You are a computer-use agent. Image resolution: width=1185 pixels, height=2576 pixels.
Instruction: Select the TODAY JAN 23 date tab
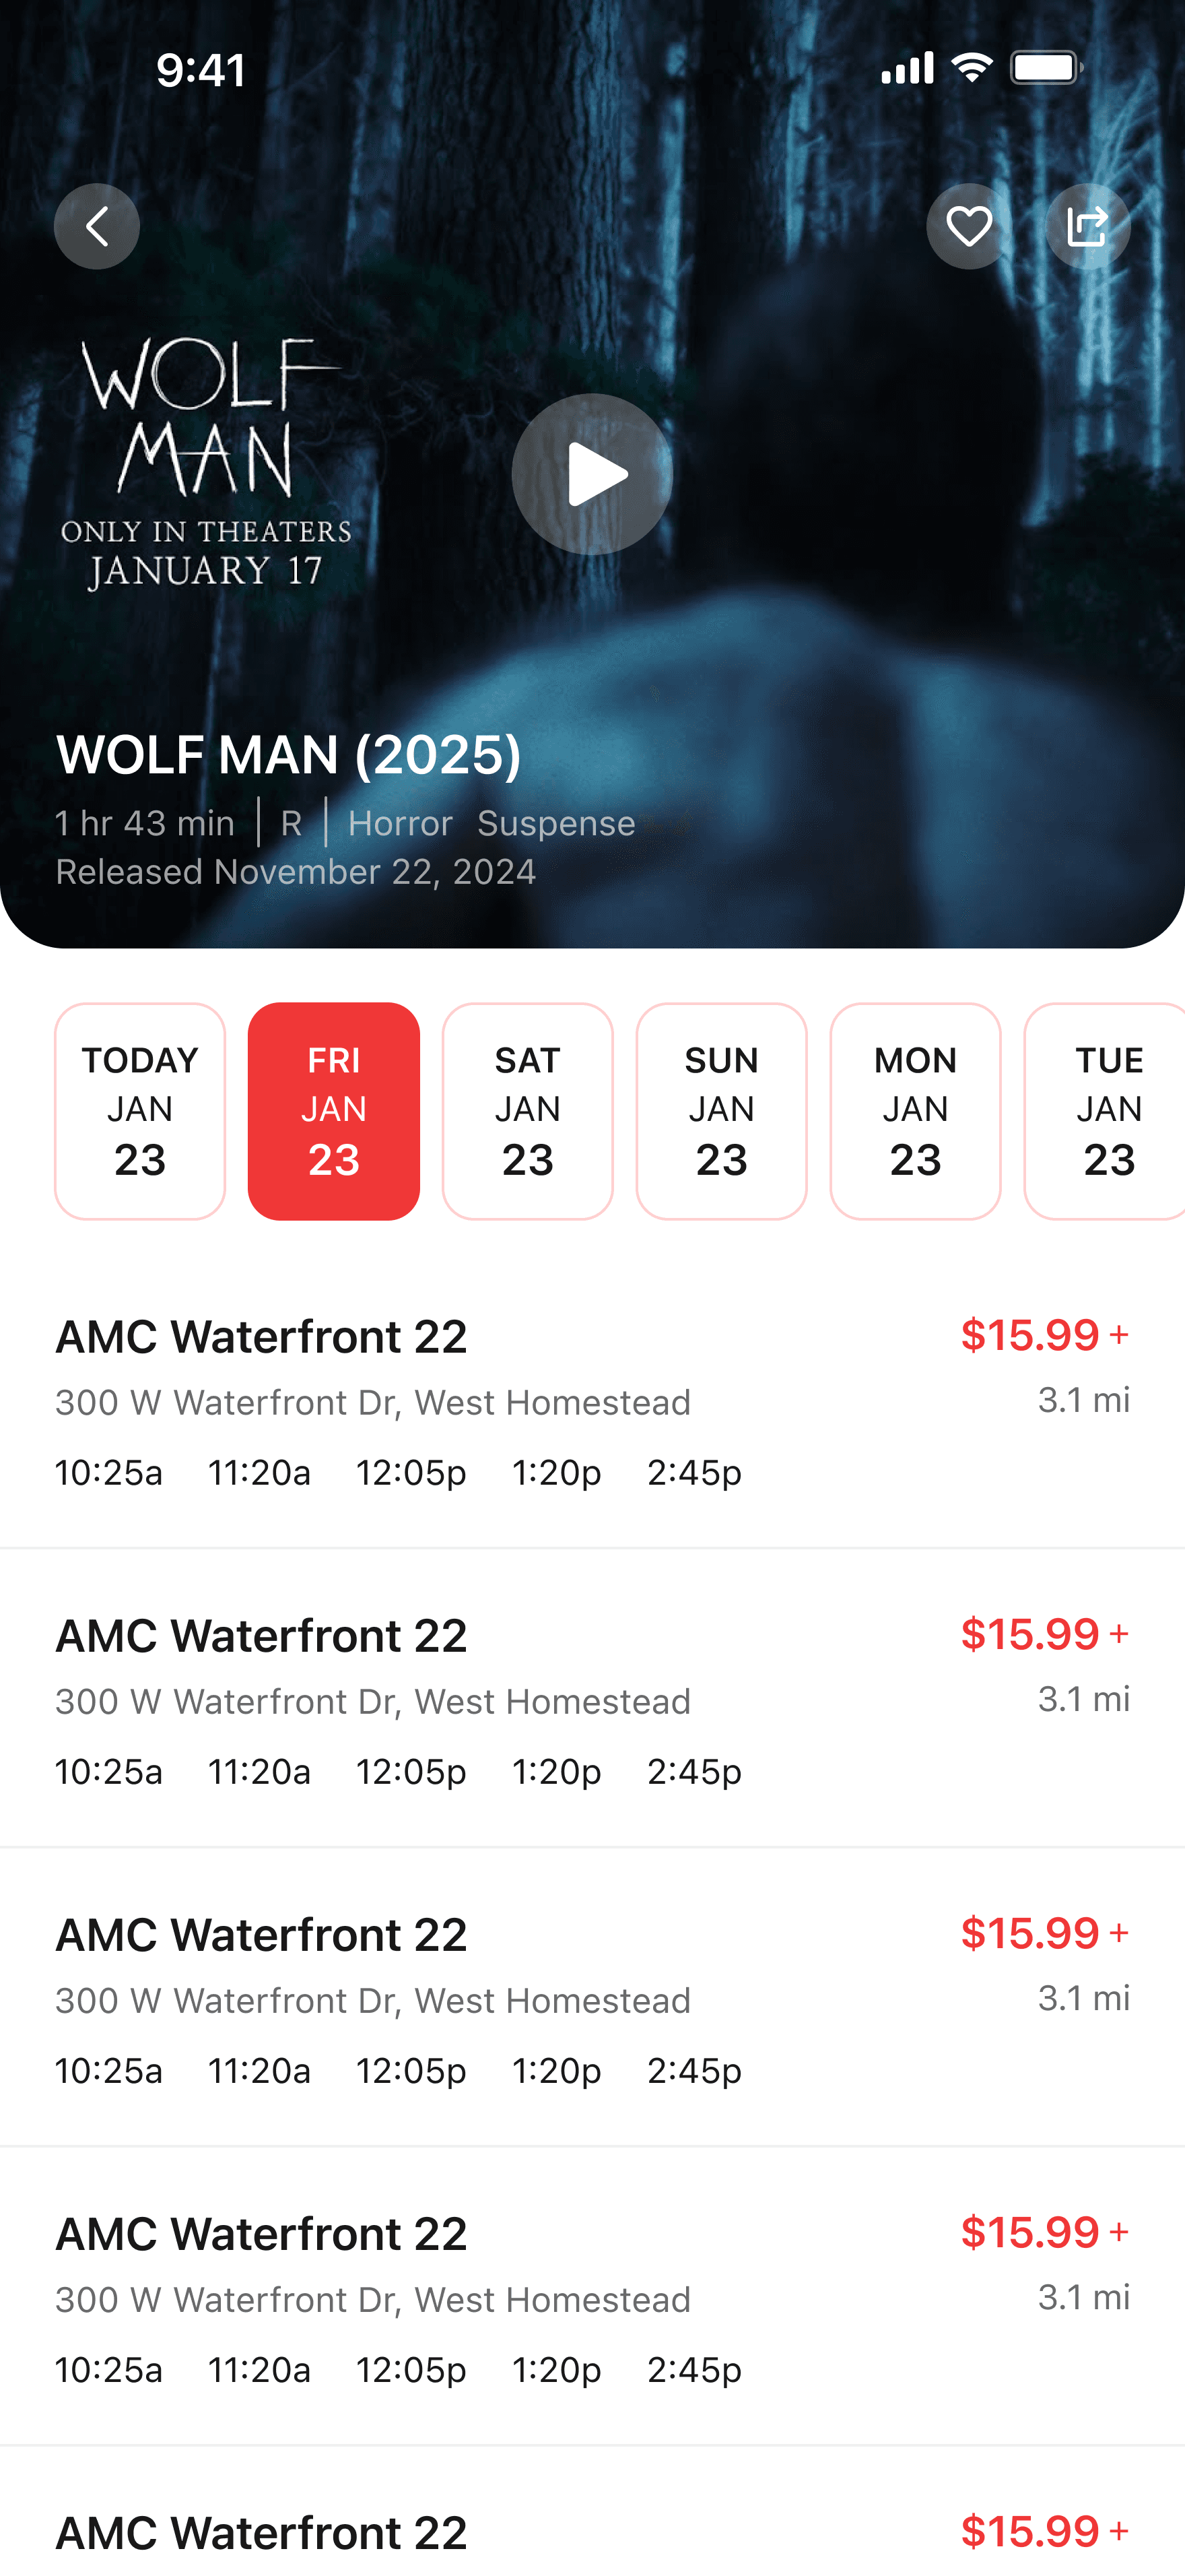point(140,1111)
